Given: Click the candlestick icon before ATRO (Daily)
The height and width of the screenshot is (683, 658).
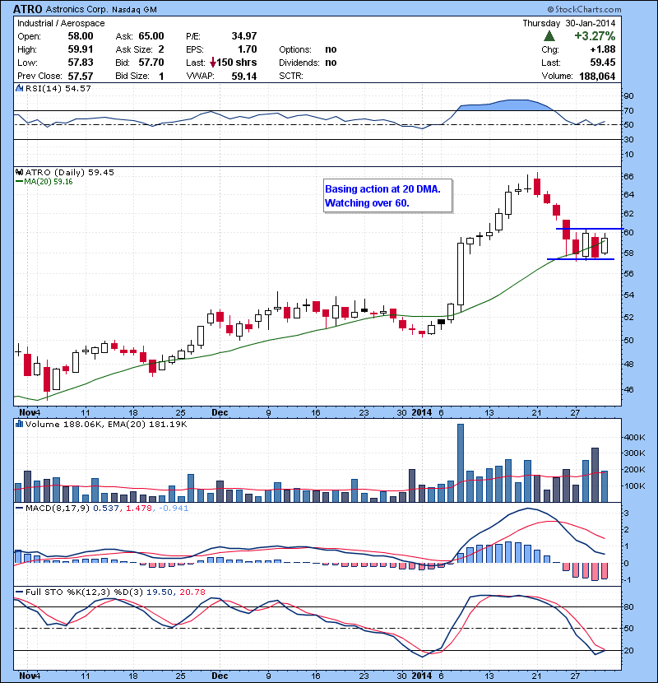Looking at the screenshot, I should [19, 172].
